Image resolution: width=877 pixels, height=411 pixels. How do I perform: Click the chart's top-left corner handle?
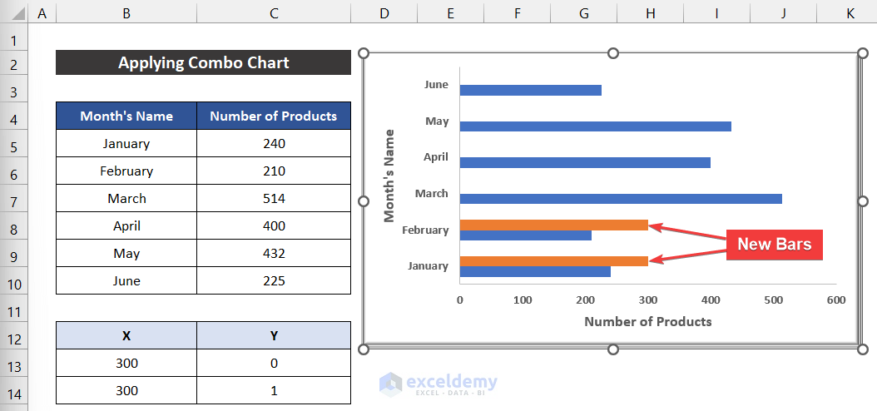363,53
